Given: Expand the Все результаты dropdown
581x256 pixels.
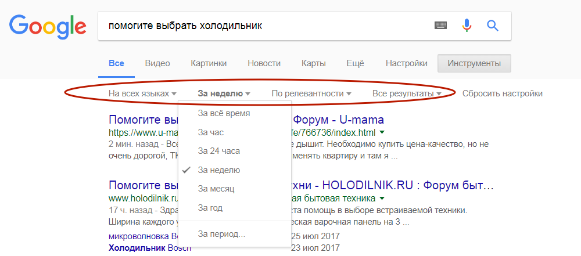Looking at the screenshot, I should pyautogui.click(x=407, y=93).
